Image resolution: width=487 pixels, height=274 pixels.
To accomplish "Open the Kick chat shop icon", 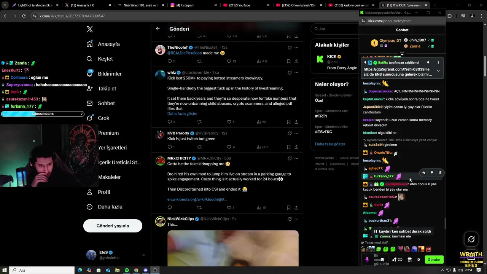I will coord(409,260).
